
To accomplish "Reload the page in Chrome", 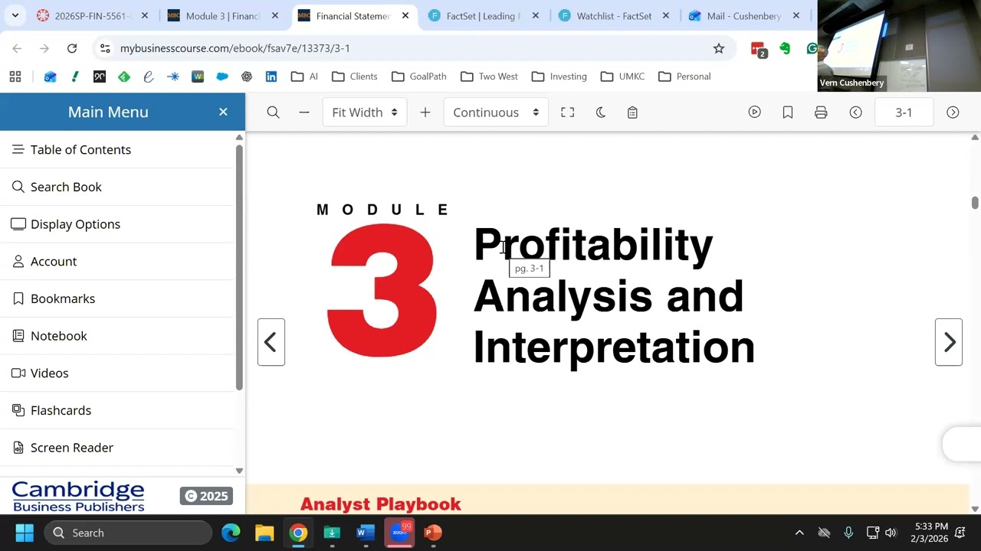I will 72,48.
